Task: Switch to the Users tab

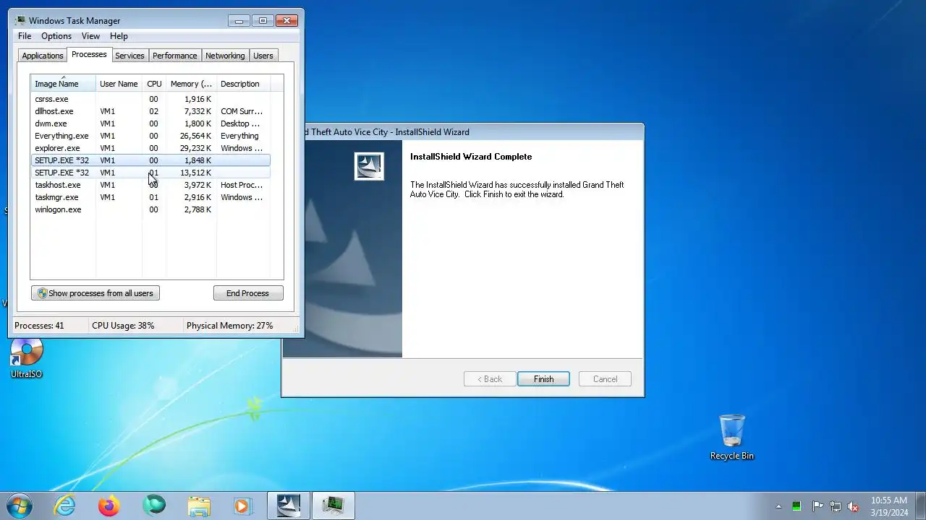Action: point(263,56)
